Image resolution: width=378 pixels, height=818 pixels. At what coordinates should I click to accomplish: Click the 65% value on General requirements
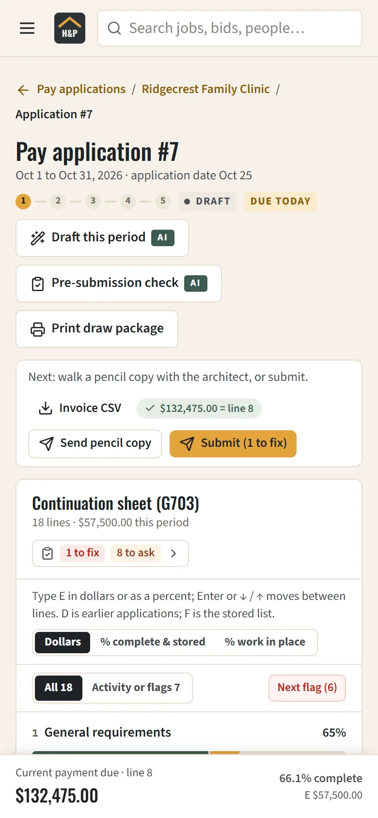tap(334, 733)
